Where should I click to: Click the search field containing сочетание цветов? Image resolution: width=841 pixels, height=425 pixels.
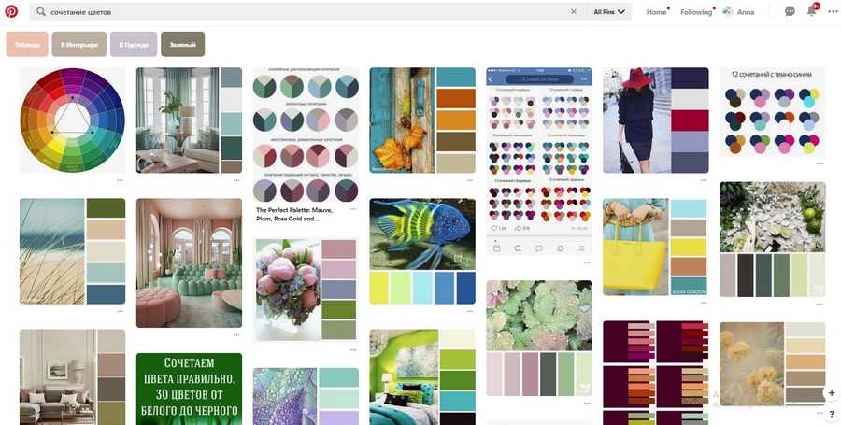click(308, 11)
